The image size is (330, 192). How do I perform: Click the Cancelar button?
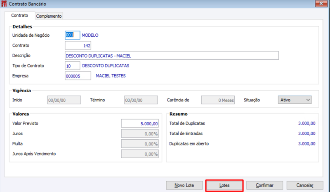pos(305,185)
